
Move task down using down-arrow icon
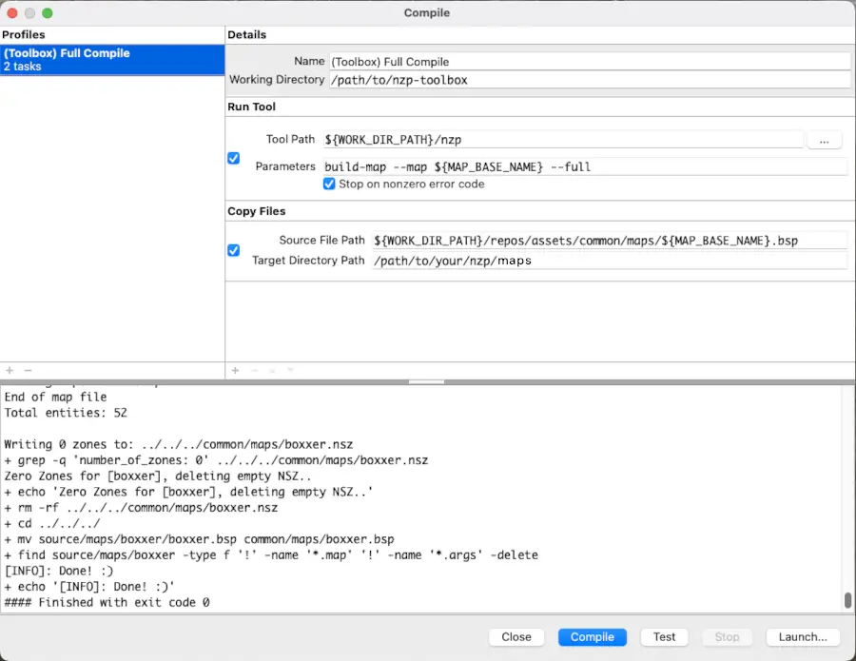coord(290,371)
